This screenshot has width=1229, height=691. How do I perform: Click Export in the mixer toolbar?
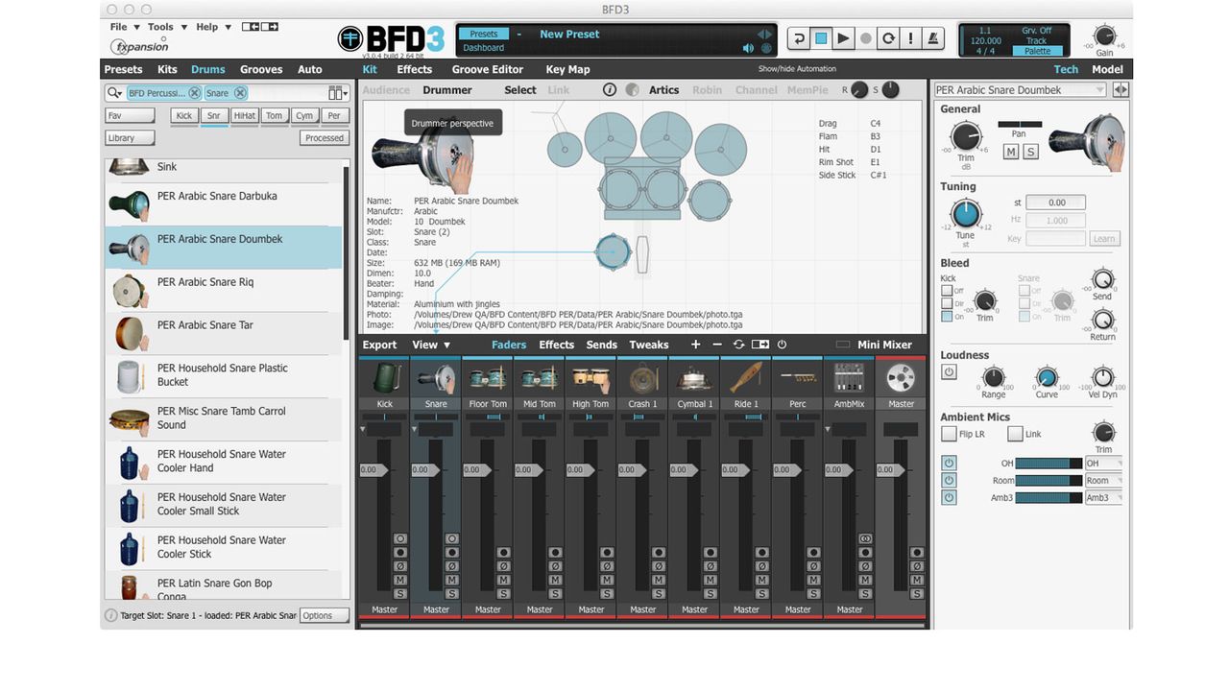(379, 345)
